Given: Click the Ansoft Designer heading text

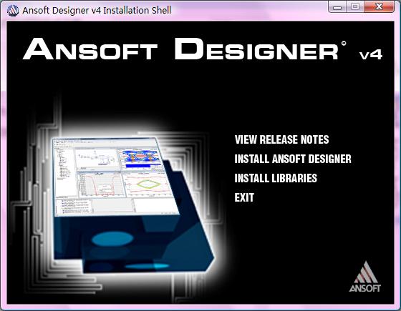Looking at the screenshot, I should click(x=180, y=49).
